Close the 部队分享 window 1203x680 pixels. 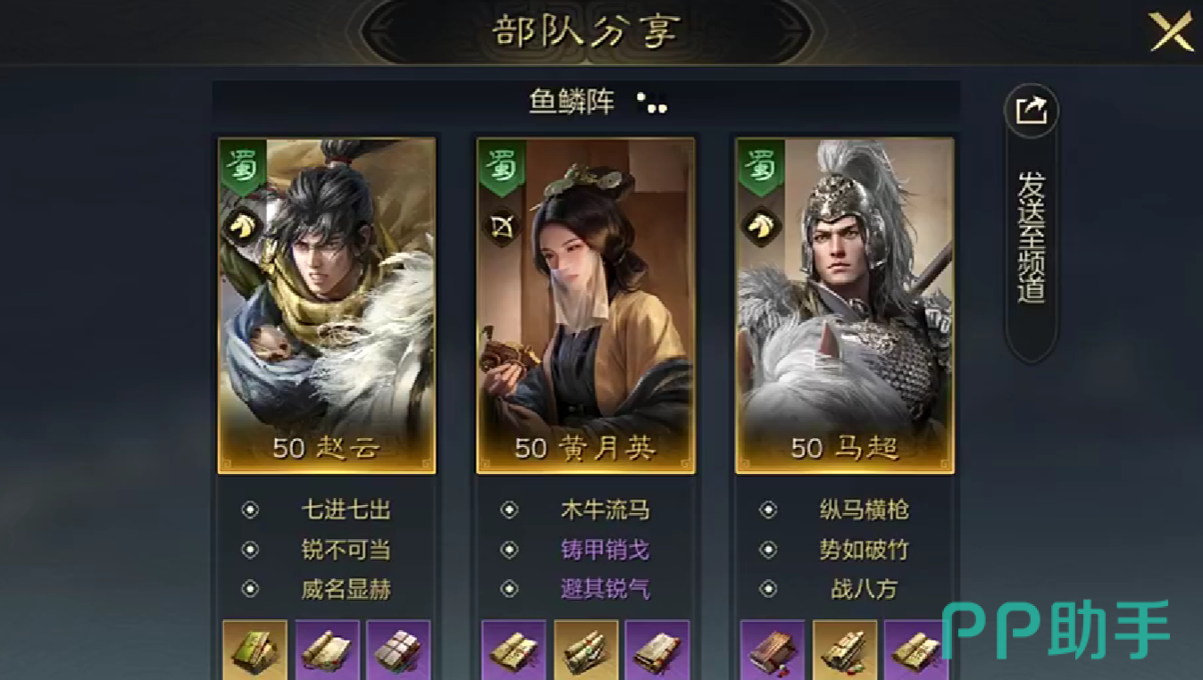[x=1171, y=31]
